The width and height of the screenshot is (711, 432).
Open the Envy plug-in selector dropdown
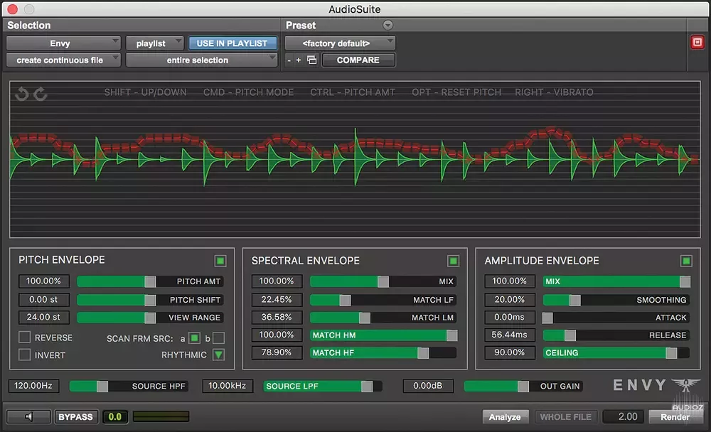point(63,43)
